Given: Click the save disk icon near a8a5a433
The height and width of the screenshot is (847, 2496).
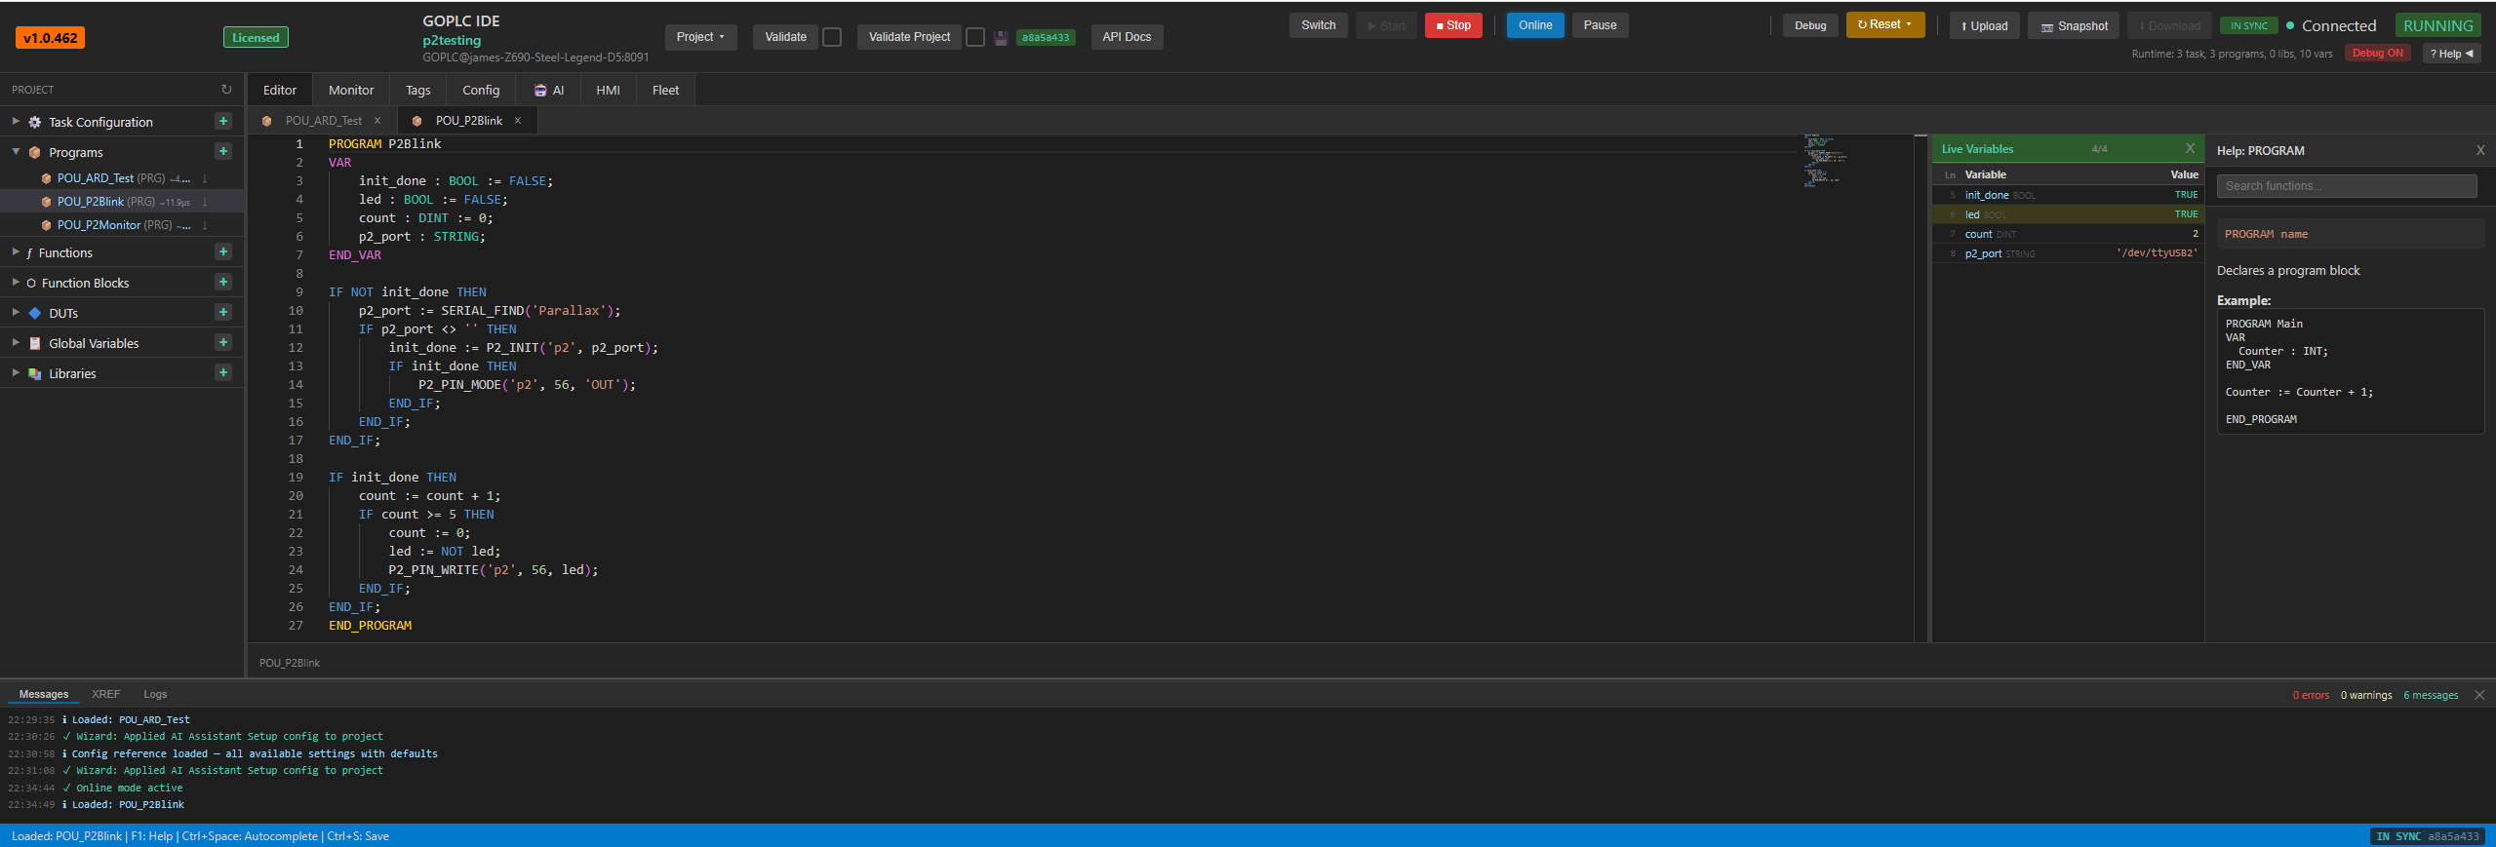Looking at the screenshot, I should (1001, 38).
